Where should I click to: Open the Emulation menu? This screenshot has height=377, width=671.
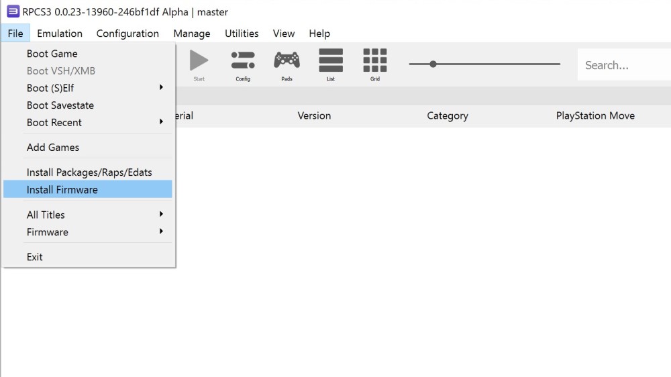click(x=60, y=34)
